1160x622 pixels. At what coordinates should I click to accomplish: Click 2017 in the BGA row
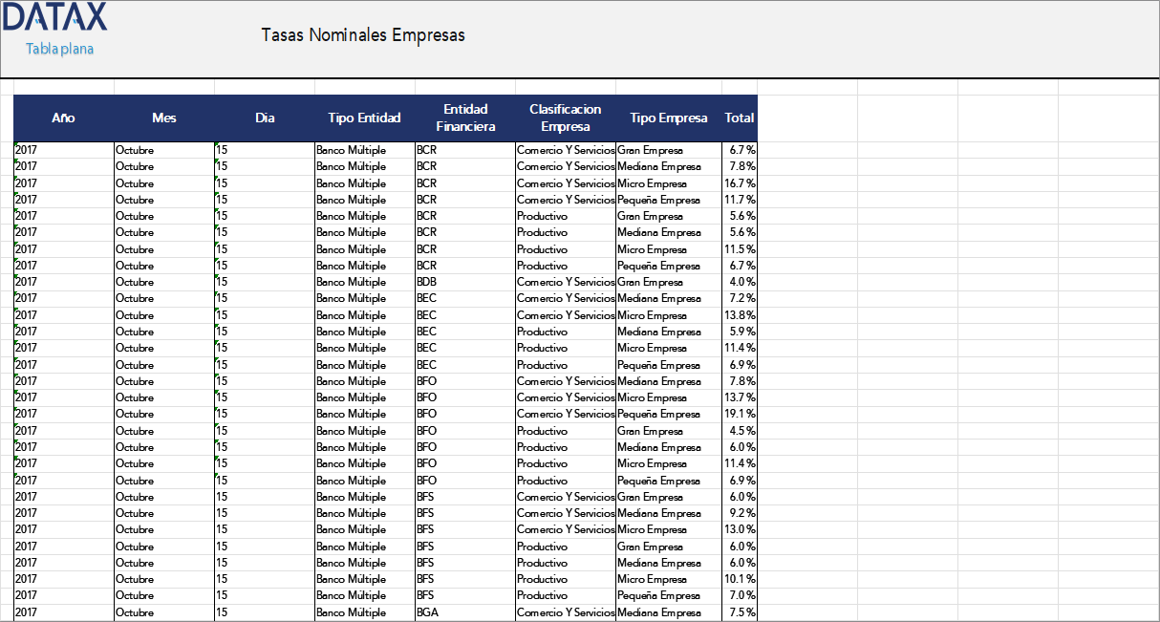click(63, 612)
